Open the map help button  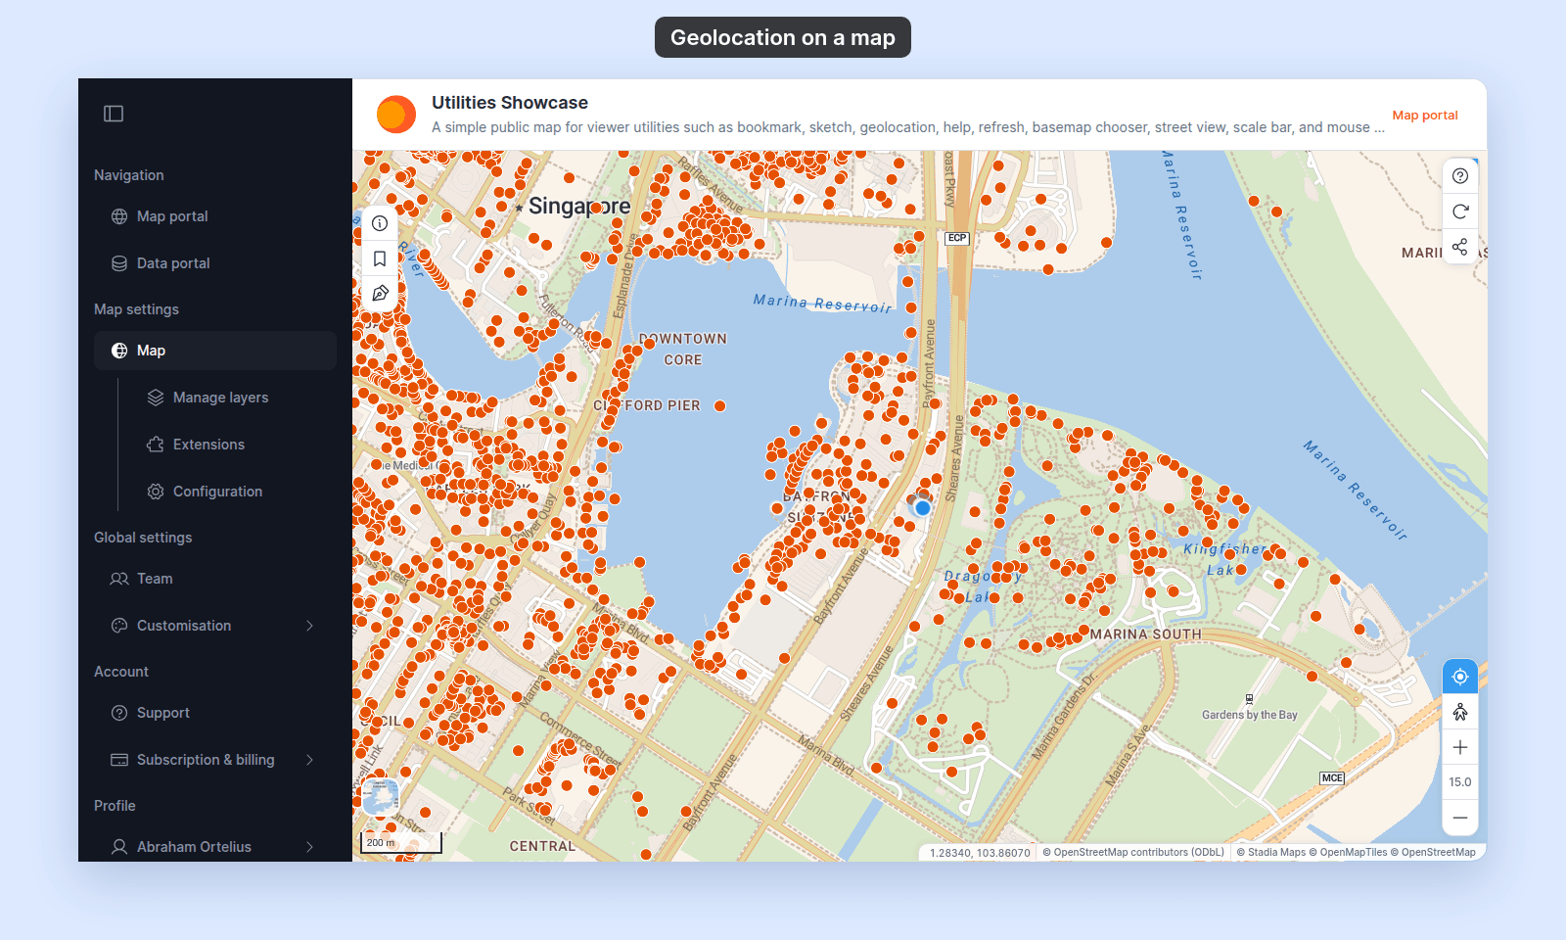(x=1460, y=176)
